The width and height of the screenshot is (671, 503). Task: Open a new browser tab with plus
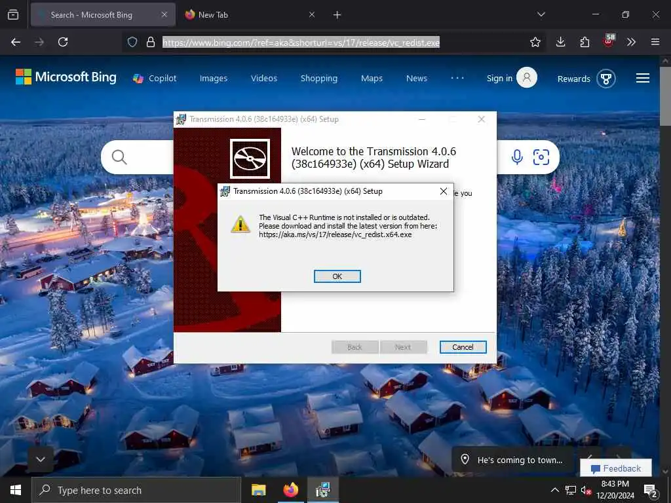pyautogui.click(x=337, y=14)
